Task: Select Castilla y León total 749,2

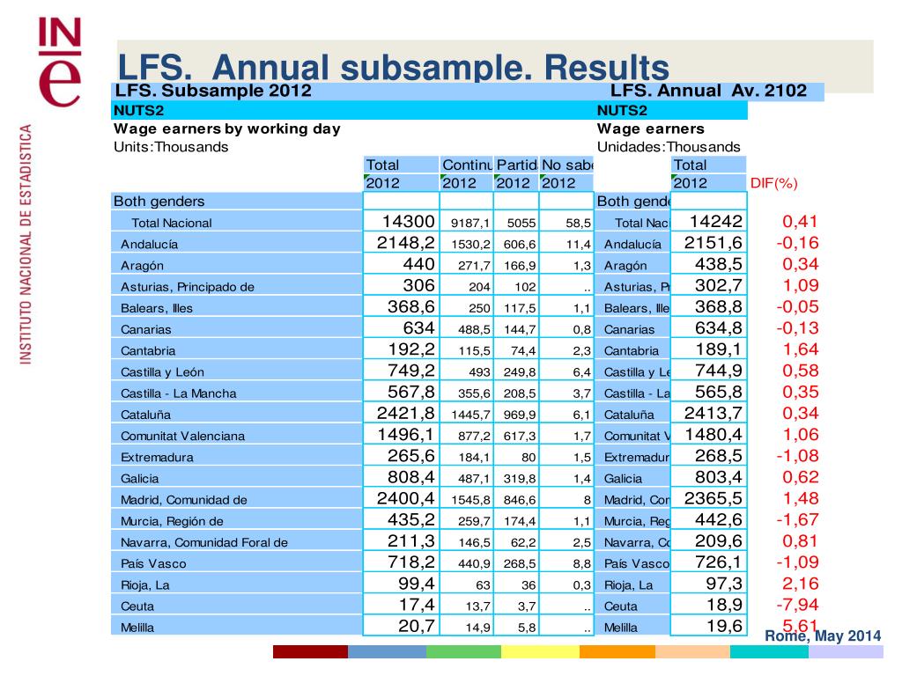Action: [411, 371]
